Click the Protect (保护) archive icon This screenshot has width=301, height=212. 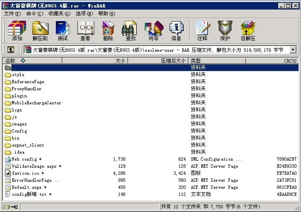pos(225,31)
